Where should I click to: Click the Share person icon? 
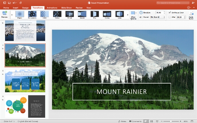click(x=193, y=3)
